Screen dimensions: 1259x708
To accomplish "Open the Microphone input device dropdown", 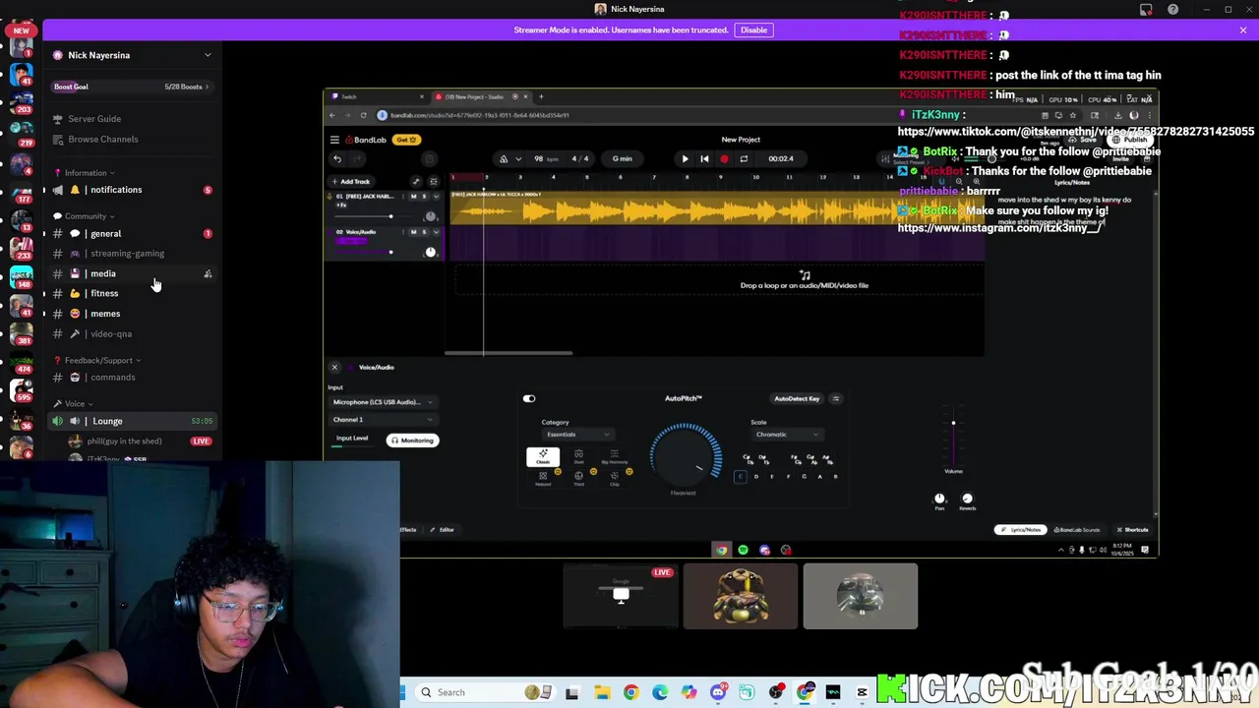I will (x=383, y=401).
